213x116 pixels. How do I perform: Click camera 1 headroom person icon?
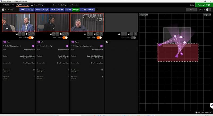(26, 34)
